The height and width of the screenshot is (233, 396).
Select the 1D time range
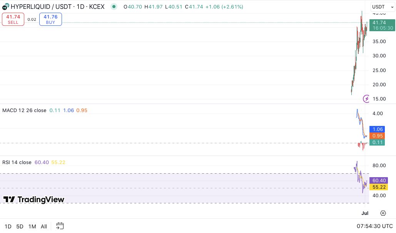pyautogui.click(x=8, y=226)
